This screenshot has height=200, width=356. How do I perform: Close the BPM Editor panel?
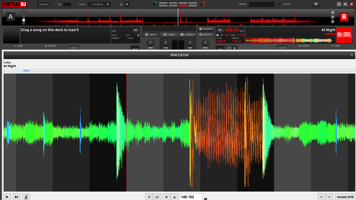(352, 55)
